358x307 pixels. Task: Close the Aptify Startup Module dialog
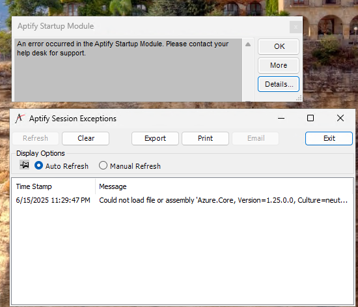(296, 27)
